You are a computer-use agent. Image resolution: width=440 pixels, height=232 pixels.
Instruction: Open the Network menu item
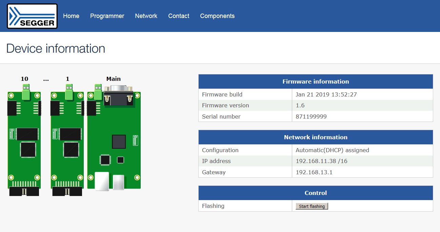[x=146, y=16]
